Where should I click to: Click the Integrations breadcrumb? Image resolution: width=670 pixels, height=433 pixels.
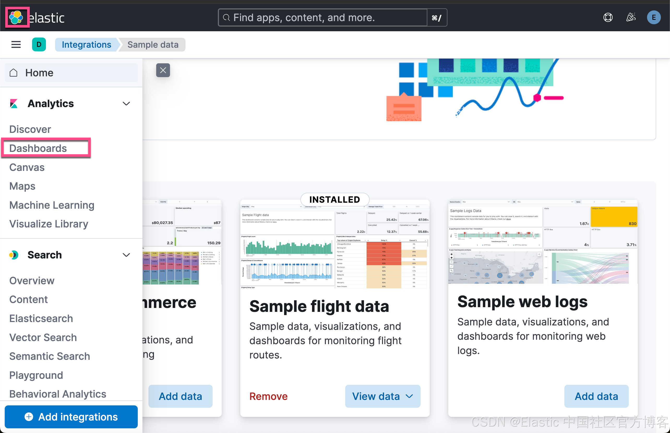click(x=86, y=45)
